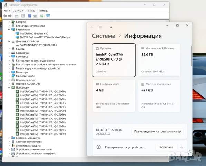
Task: Collapse the Процесори tree category
Action: pyautogui.click(x=9, y=88)
